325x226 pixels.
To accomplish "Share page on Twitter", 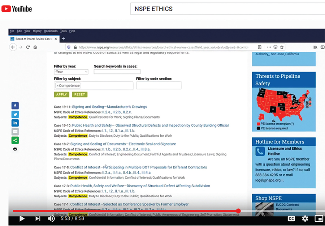I will coord(15,114).
